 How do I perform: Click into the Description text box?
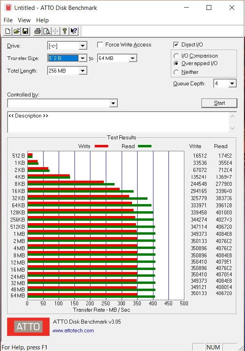point(119,122)
